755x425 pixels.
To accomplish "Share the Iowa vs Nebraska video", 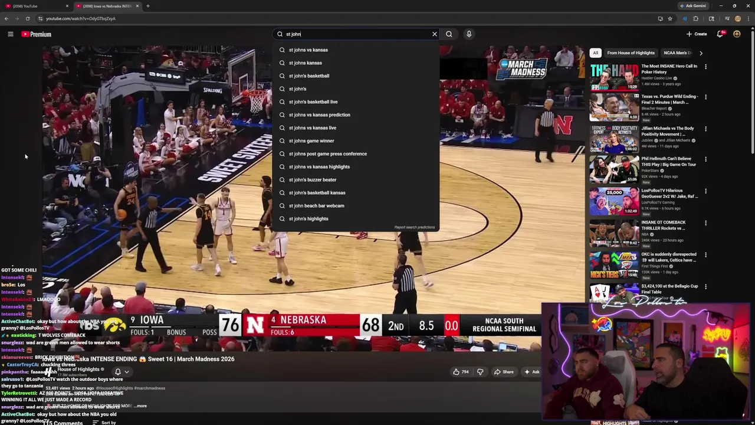I will (x=504, y=372).
